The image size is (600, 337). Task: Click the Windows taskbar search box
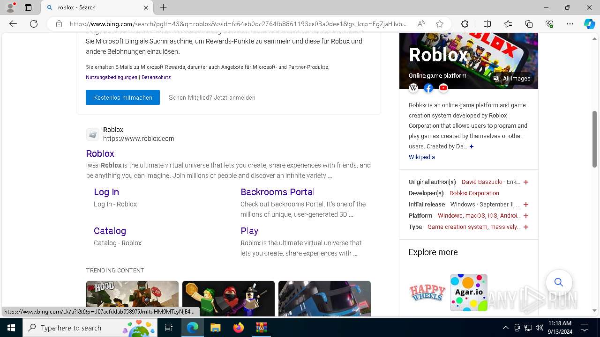coord(90,328)
